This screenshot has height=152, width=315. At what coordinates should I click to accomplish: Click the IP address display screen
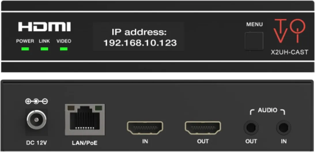coord(139,37)
